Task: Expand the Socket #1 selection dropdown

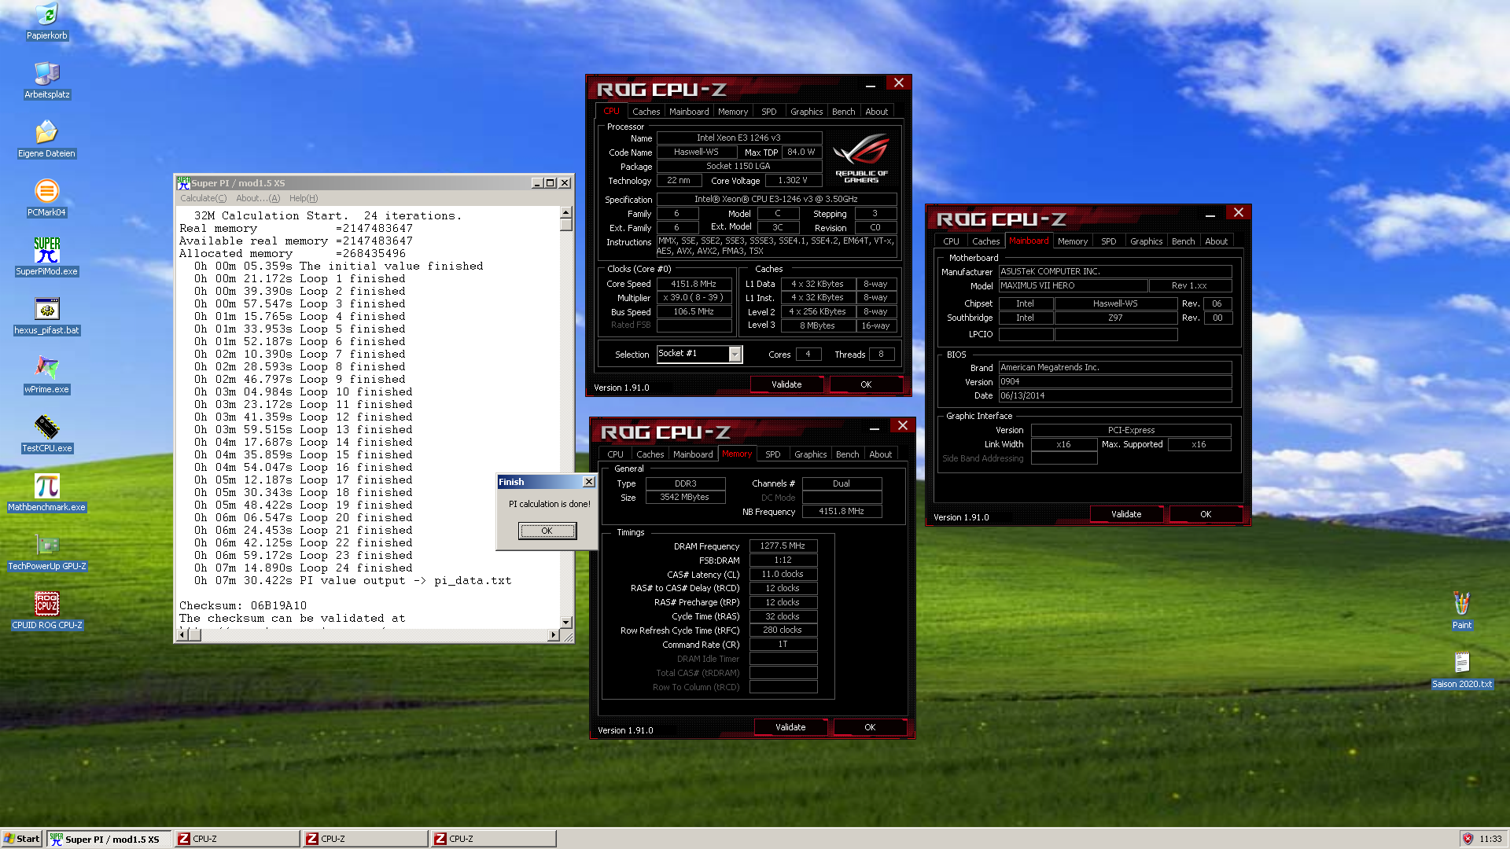Action: (735, 355)
